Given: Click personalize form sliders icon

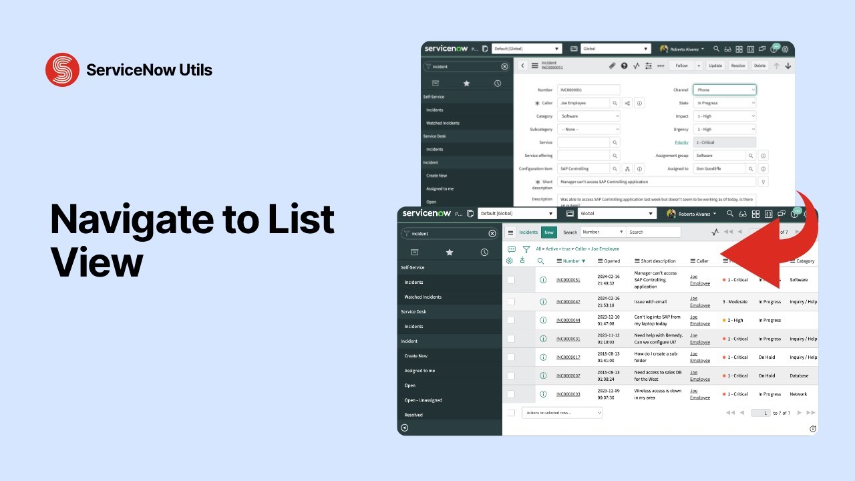Looking at the screenshot, I should tap(649, 65).
